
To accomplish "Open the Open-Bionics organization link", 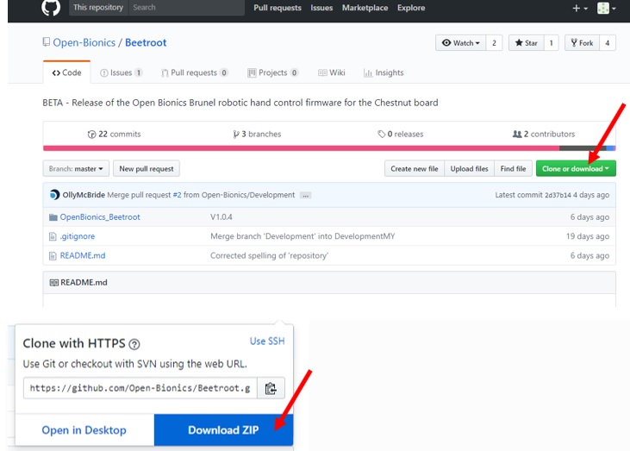I will pos(84,42).
